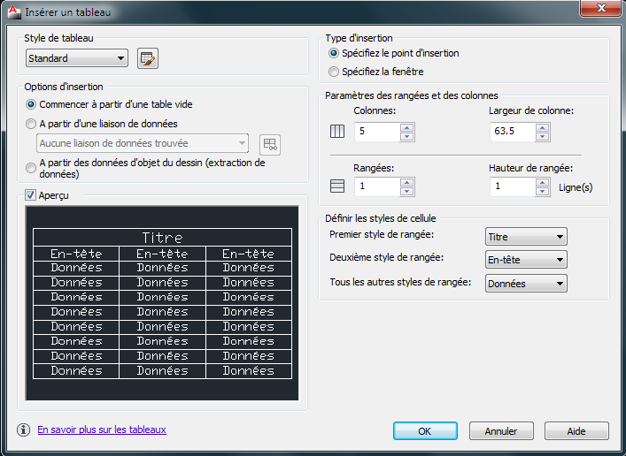Image resolution: width=626 pixels, height=456 pixels.
Task: Decrease the Colonnes value with down arrow
Action: [406, 136]
